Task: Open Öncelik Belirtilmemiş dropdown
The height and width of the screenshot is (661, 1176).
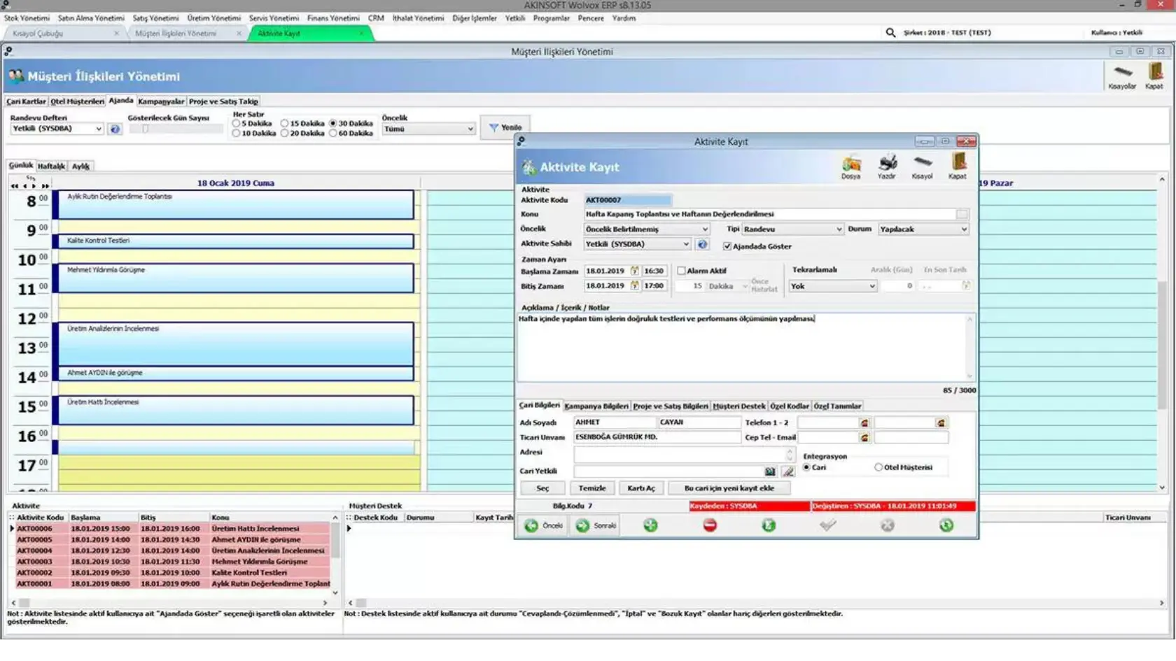Action: (647, 229)
